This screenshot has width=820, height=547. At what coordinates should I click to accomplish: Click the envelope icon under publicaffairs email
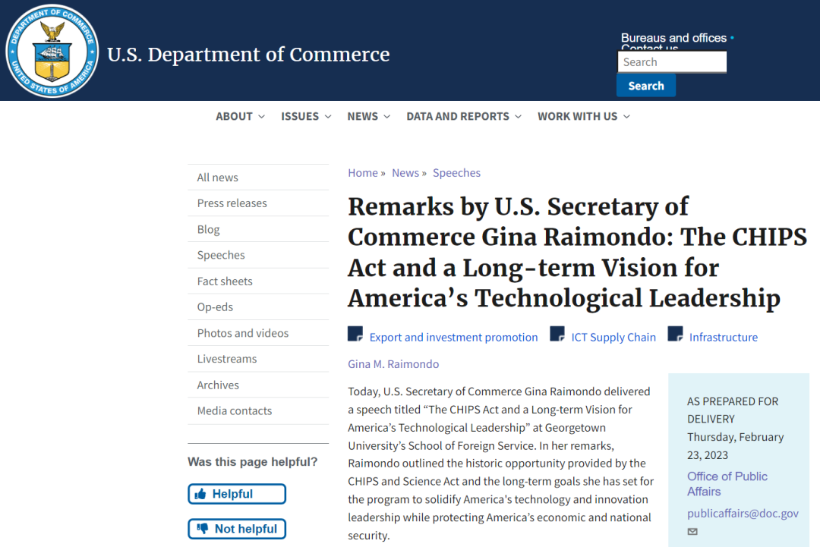692,531
